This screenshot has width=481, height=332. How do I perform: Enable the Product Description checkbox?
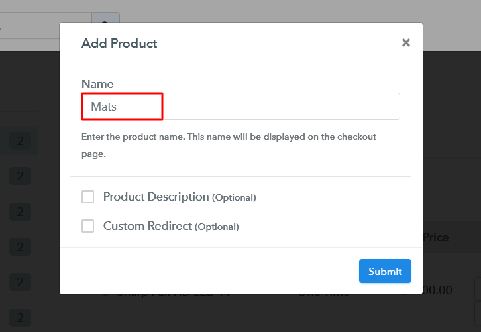coord(87,197)
